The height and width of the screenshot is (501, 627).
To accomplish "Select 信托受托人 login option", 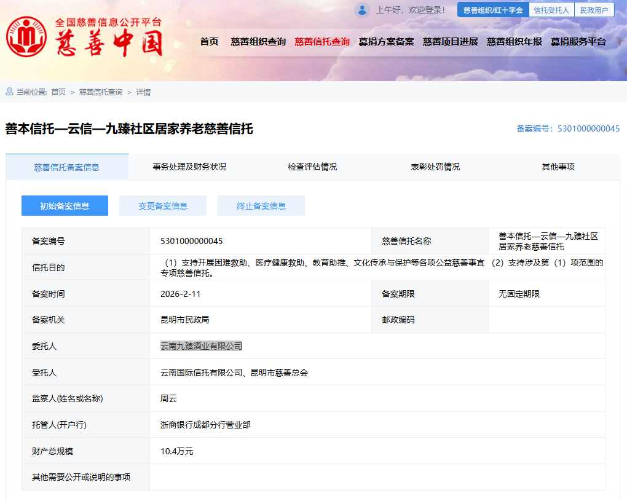I will click(551, 10).
